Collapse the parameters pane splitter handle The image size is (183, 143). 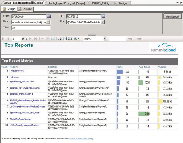(92, 35)
